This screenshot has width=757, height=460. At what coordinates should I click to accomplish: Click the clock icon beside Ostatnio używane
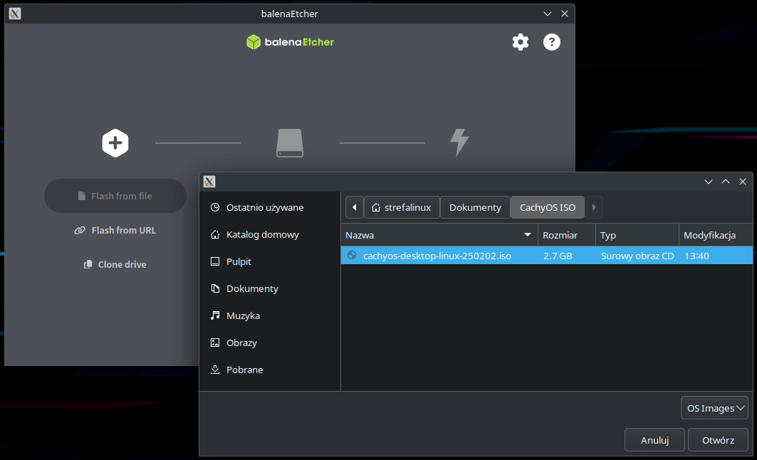(215, 207)
